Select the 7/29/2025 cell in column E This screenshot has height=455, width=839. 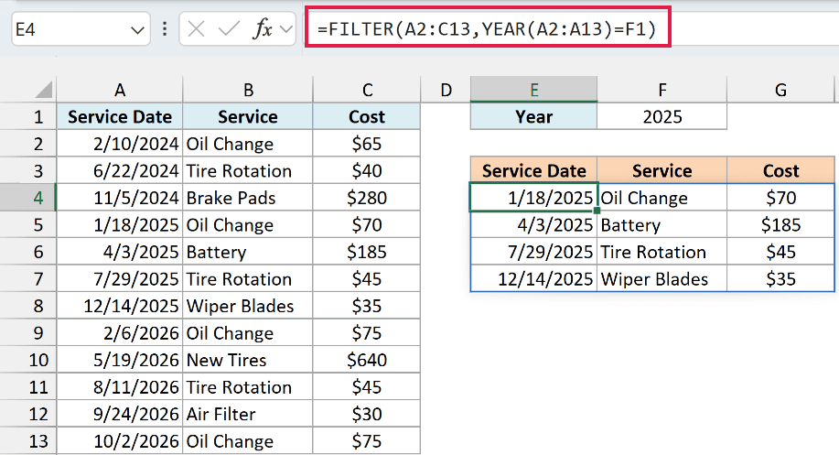[534, 252]
